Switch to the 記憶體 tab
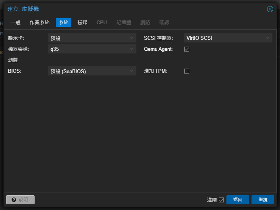 tap(123, 22)
